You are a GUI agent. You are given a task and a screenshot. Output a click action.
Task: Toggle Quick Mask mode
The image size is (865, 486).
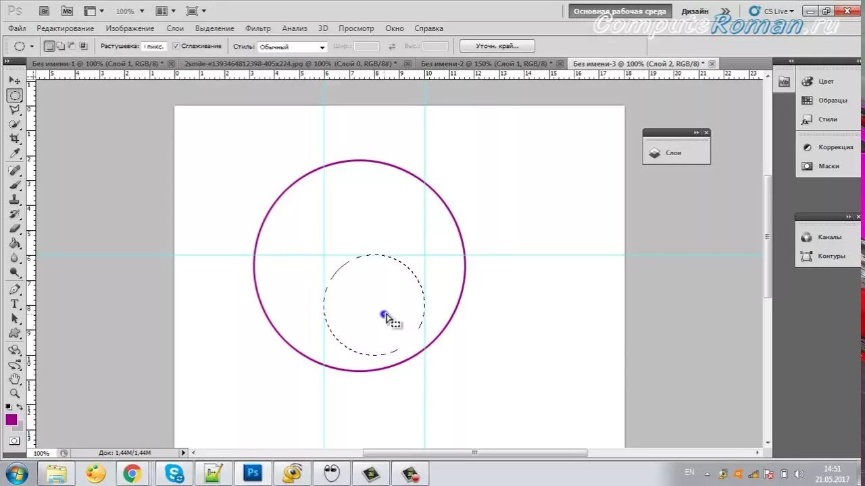point(14,441)
